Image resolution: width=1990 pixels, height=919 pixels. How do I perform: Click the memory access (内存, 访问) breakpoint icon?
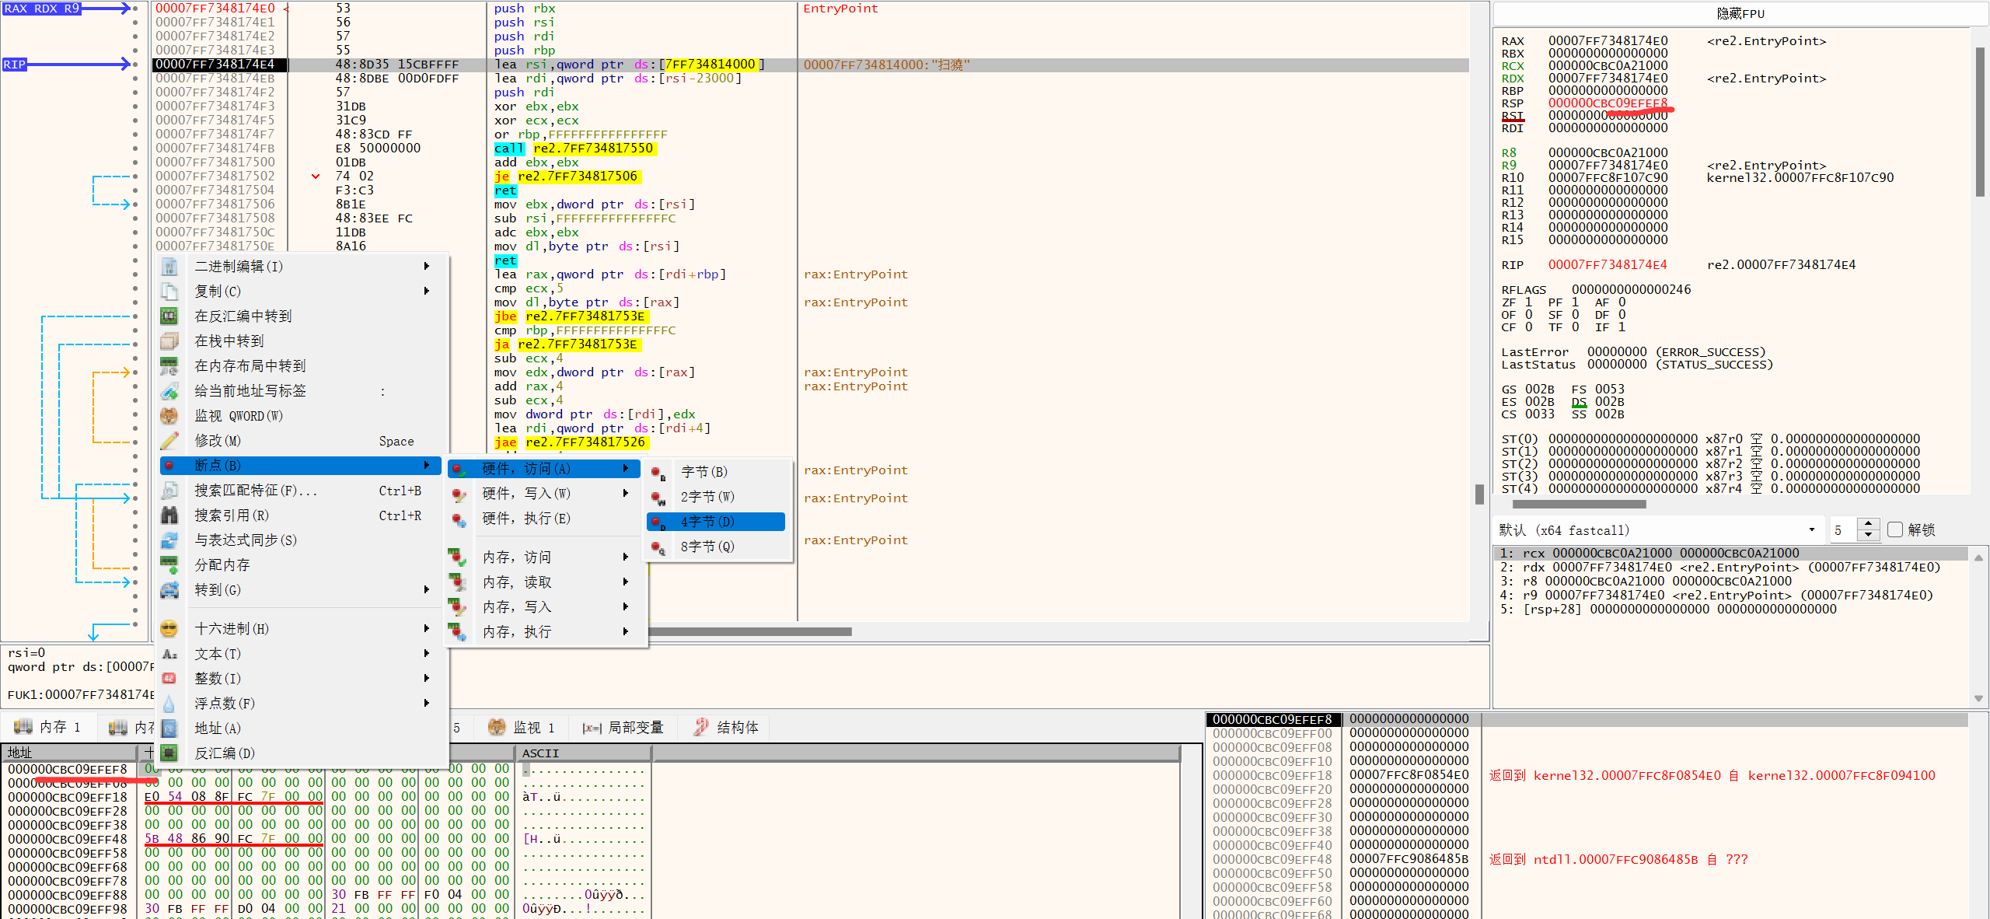click(x=457, y=557)
